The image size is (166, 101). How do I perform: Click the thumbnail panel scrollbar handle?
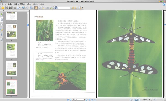click(x=28, y=25)
